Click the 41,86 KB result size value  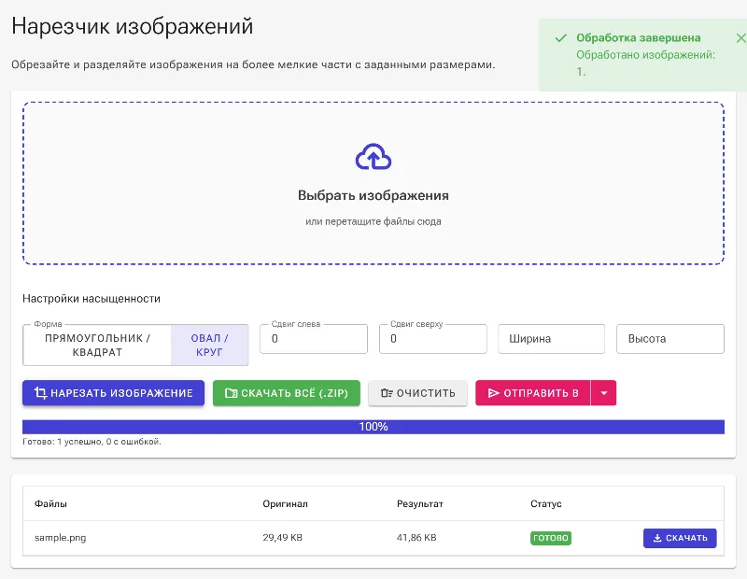tap(416, 538)
